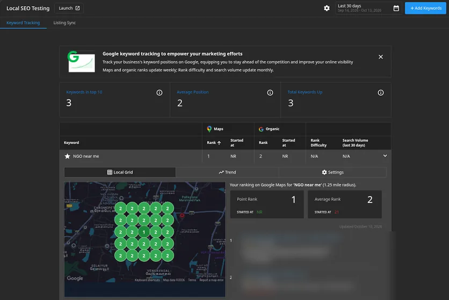The height and width of the screenshot is (300, 449).
Task: Open the Trend tab
Action: (x=227, y=172)
